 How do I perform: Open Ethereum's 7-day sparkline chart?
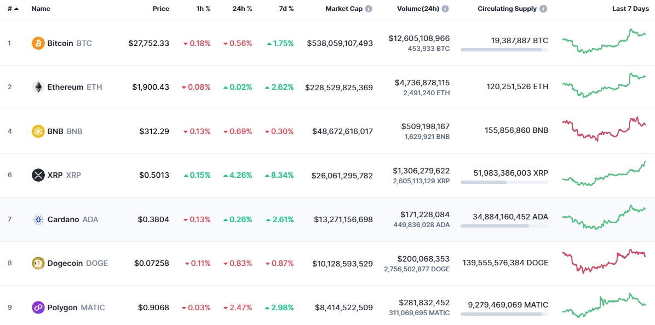coord(604,85)
